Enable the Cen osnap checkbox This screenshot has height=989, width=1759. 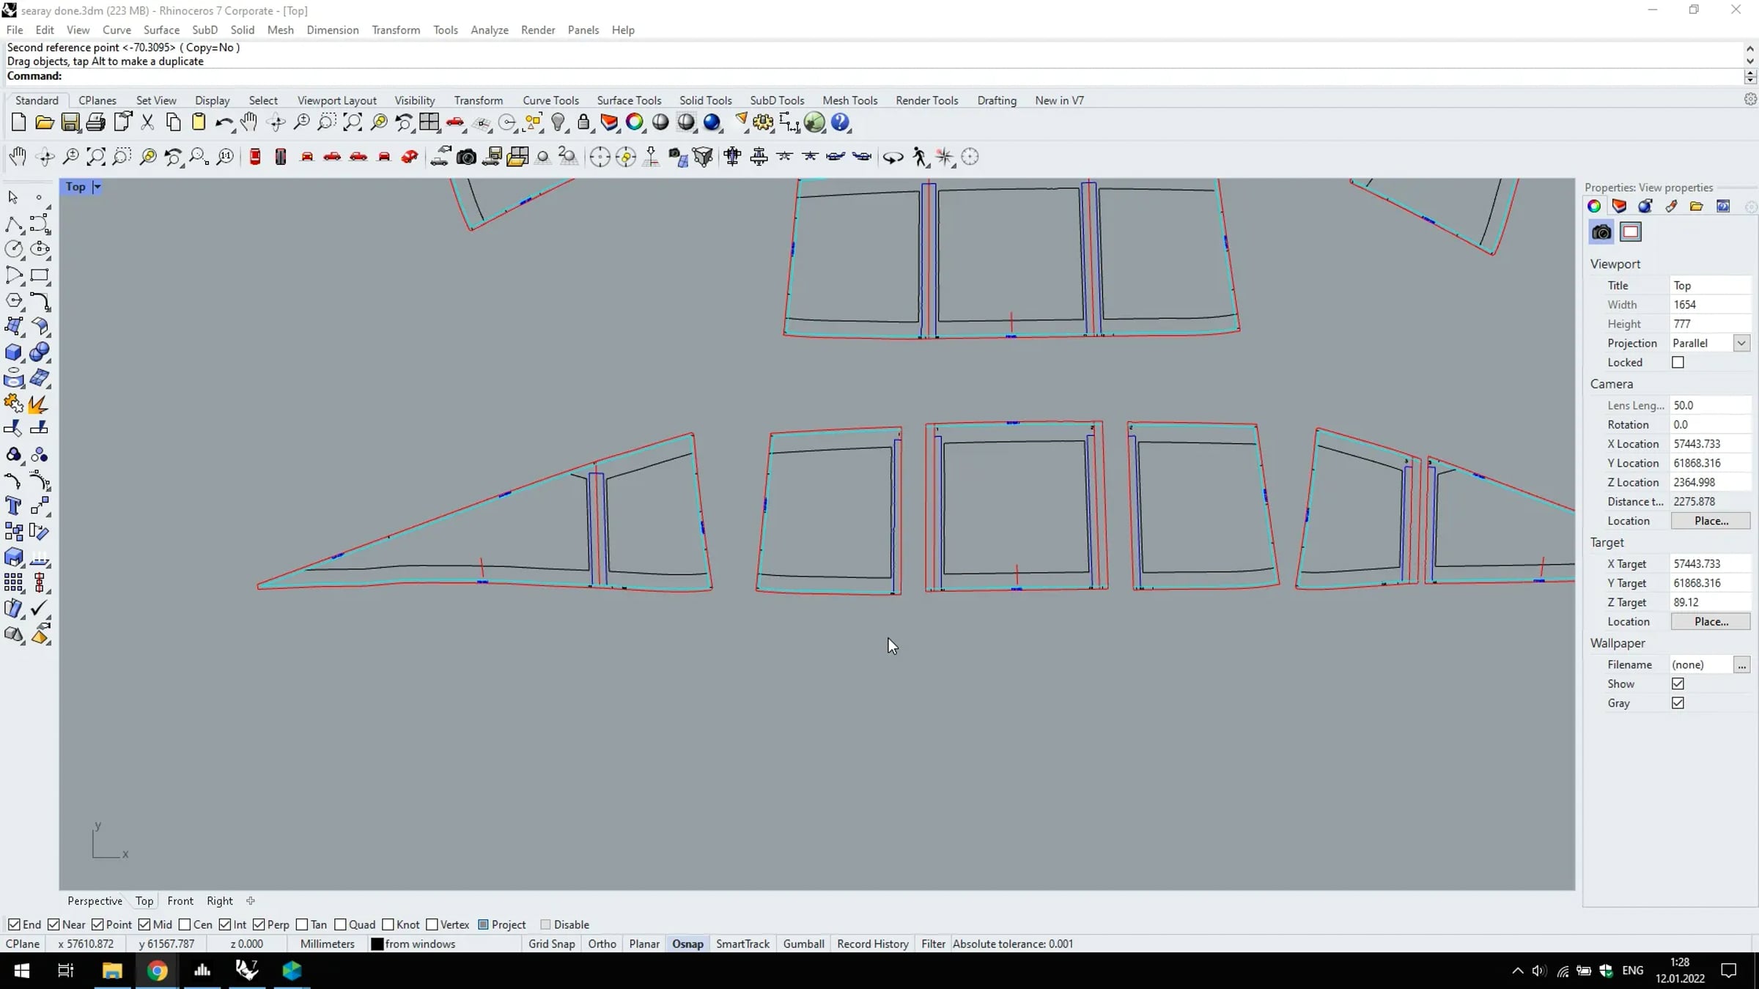click(x=185, y=925)
